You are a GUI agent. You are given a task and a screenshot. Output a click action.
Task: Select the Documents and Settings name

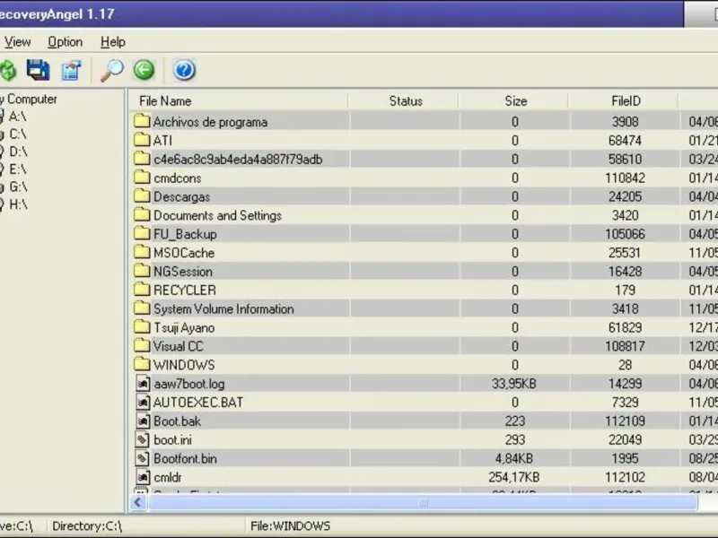pos(217,215)
